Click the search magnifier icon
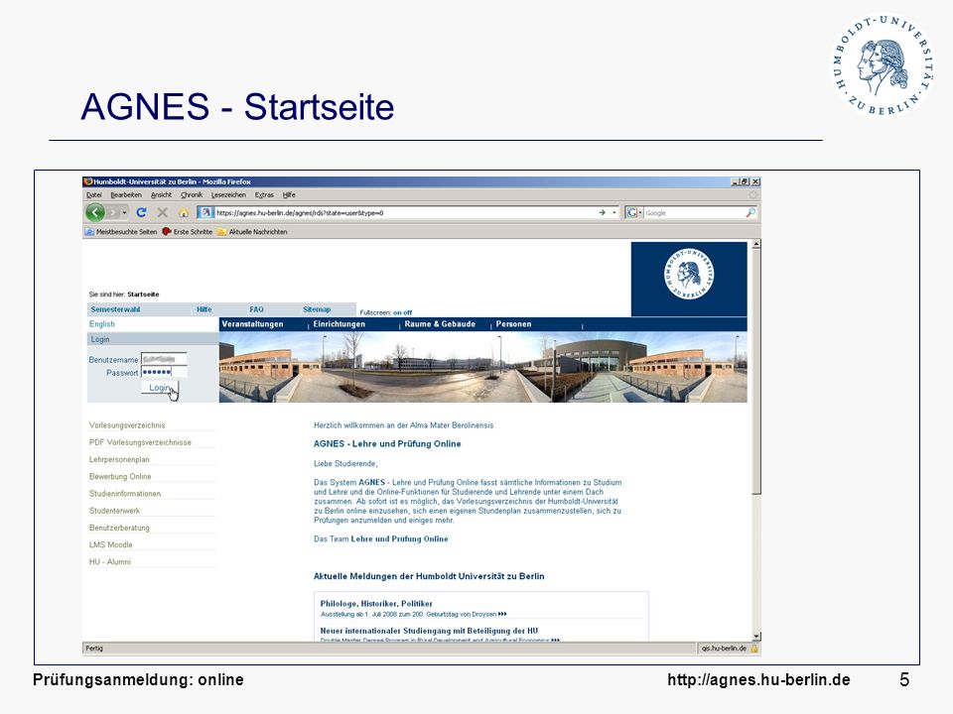The width and height of the screenshot is (953, 714). [x=750, y=212]
